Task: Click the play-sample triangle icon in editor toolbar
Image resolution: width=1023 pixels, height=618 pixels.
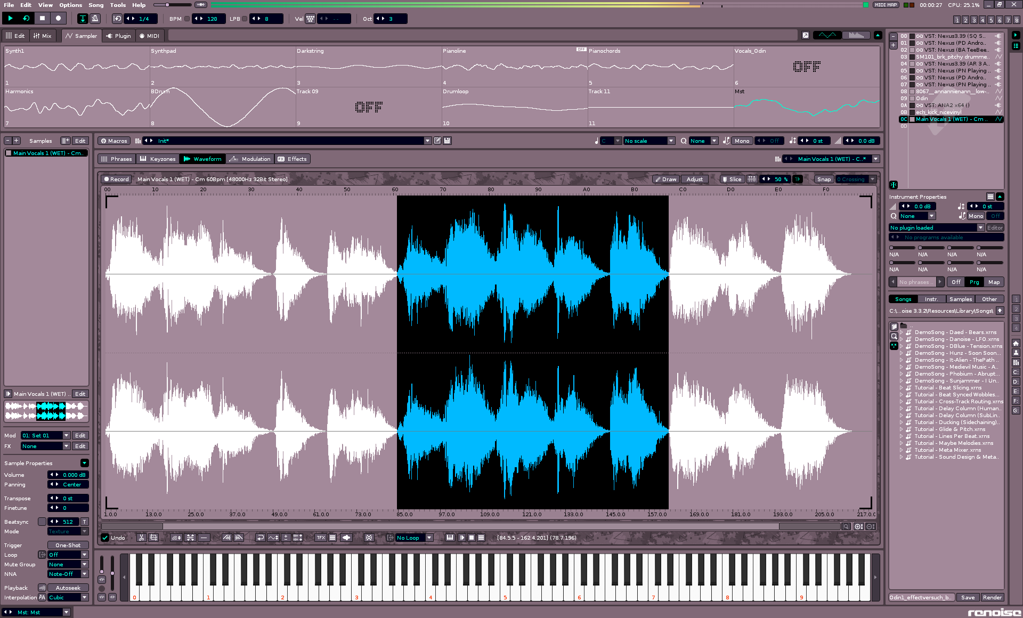Action: [461, 538]
